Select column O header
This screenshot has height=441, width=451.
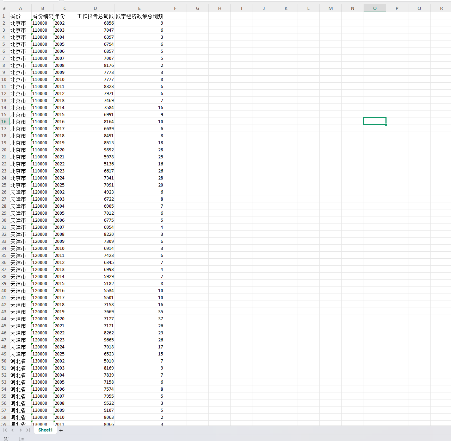point(375,8)
